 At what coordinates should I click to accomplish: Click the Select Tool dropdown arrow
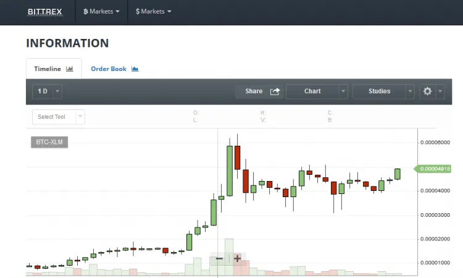(x=80, y=116)
